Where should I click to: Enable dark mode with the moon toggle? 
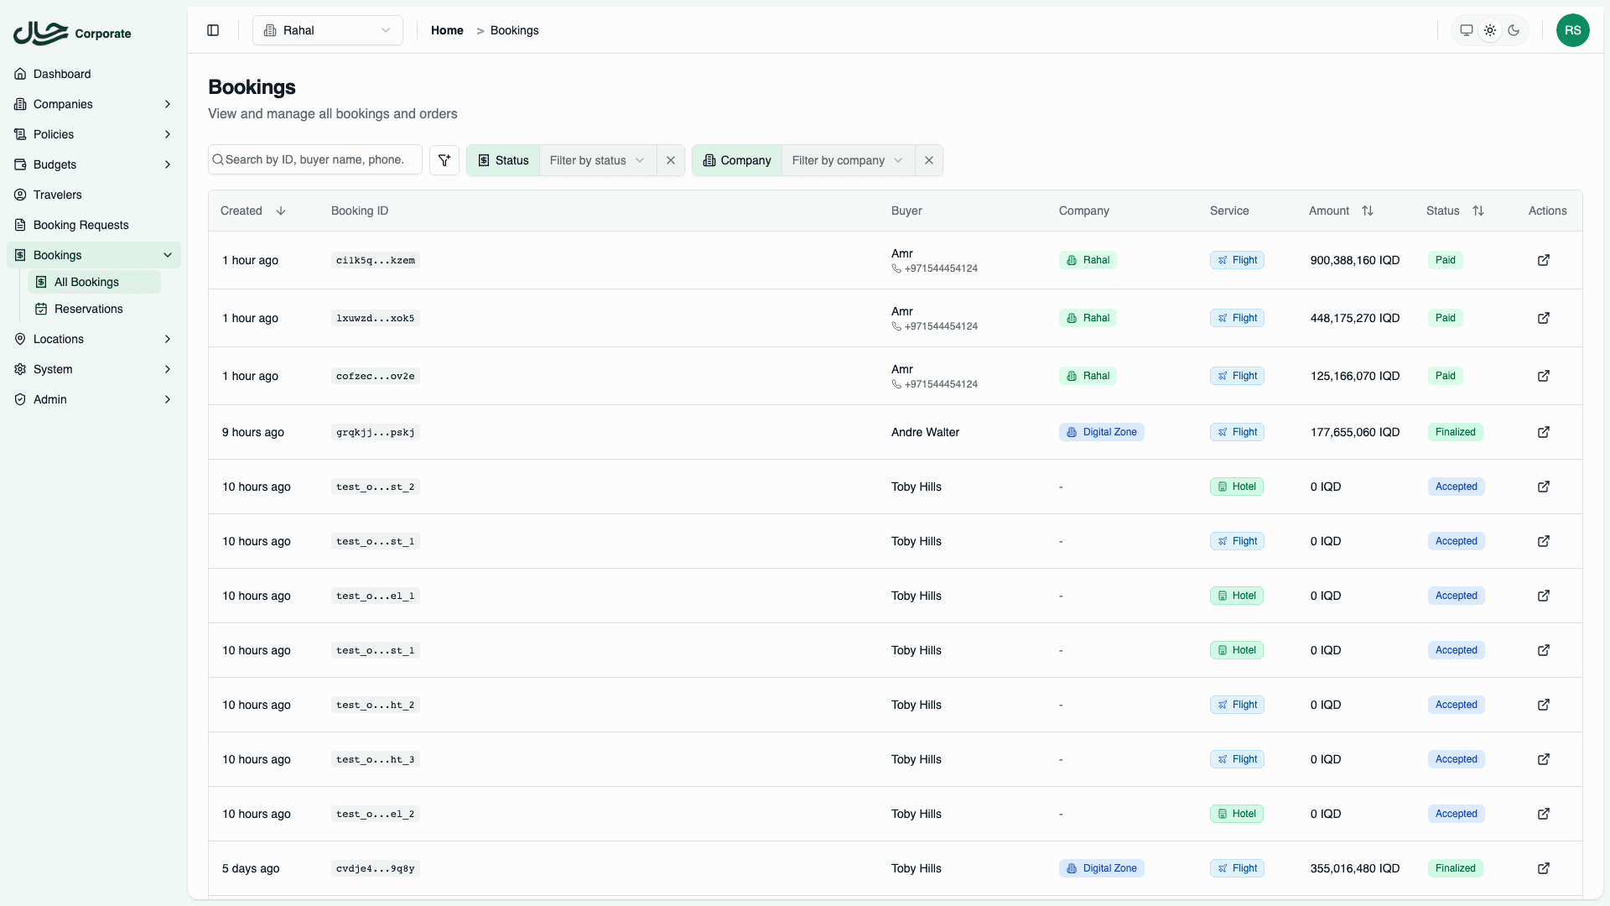[x=1514, y=30]
